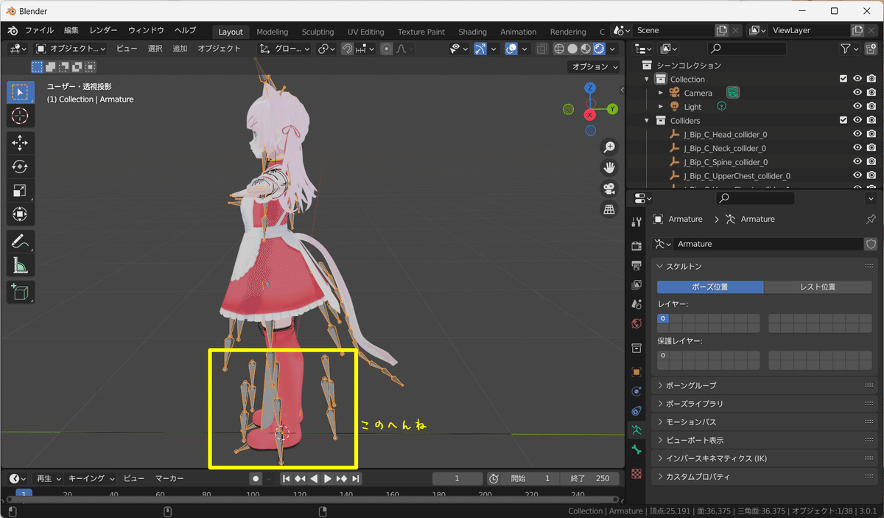
Task: Click the レスト位置 button
Action: click(x=818, y=287)
